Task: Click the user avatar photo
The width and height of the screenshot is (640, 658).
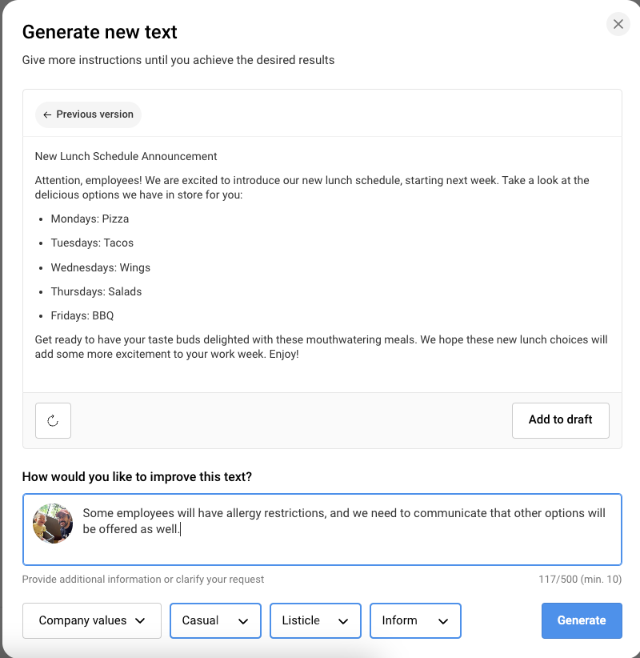Action: (x=53, y=524)
